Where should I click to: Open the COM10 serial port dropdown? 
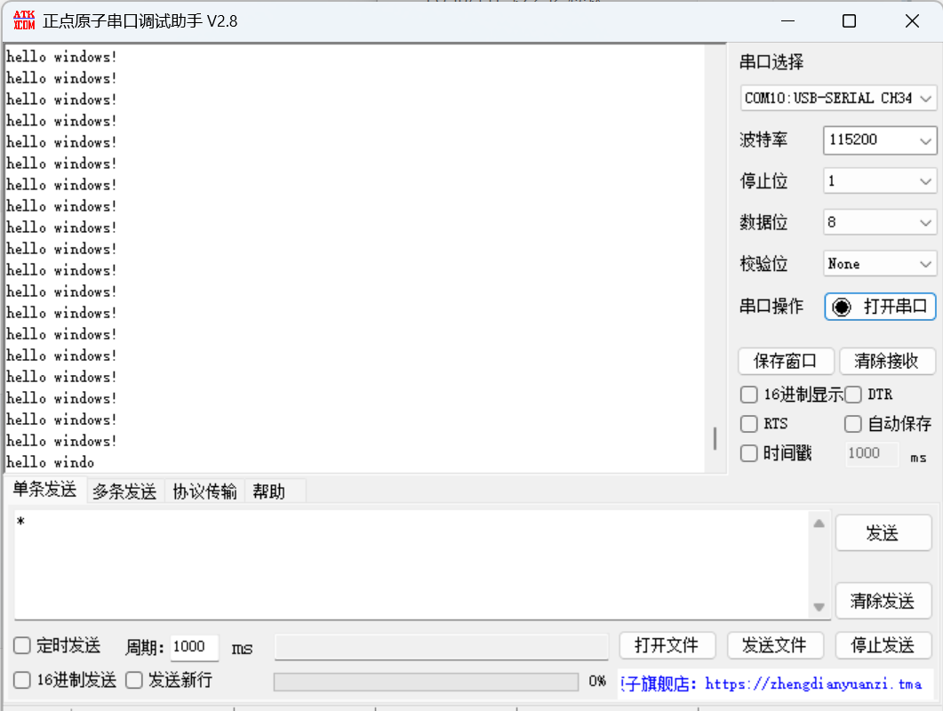[838, 98]
